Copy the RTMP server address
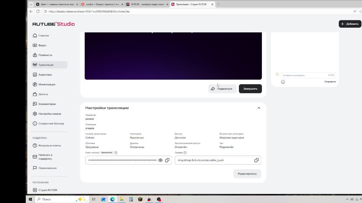 pos(257,160)
